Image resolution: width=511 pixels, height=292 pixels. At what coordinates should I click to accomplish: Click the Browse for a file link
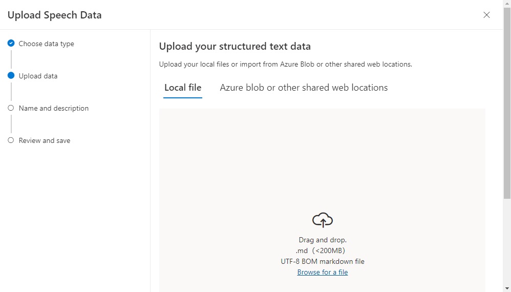coord(323,272)
